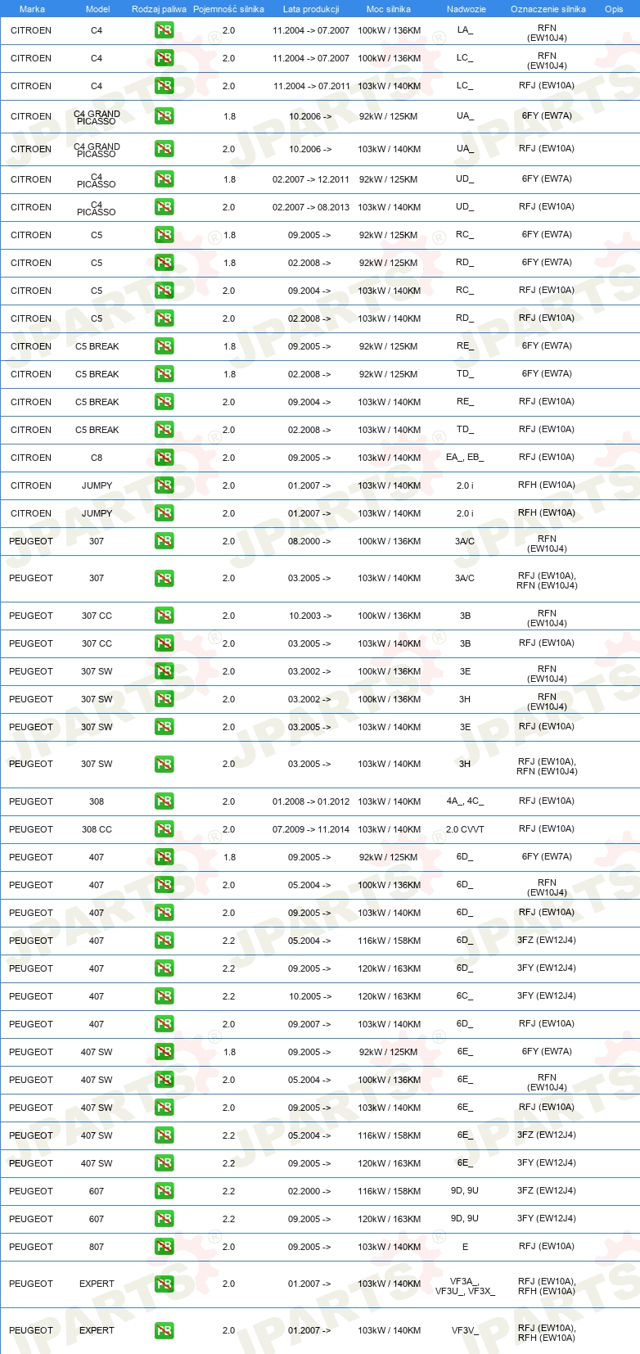Viewport: 640px width, 1354px height.
Task: Click the fuel icon in the Citroen C4 Picasso 1.8 row
Action: click(x=164, y=179)
